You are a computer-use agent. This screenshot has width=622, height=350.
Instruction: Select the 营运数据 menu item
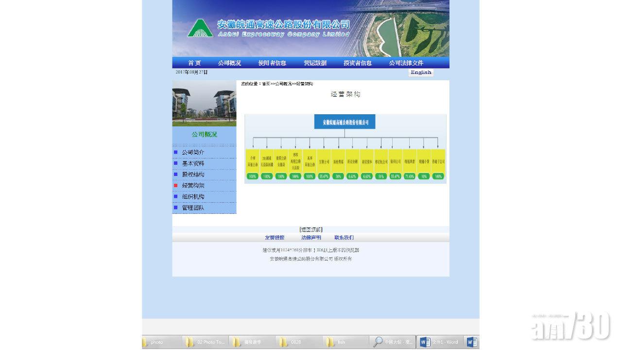pyautogui.click(x=314, y=63)
